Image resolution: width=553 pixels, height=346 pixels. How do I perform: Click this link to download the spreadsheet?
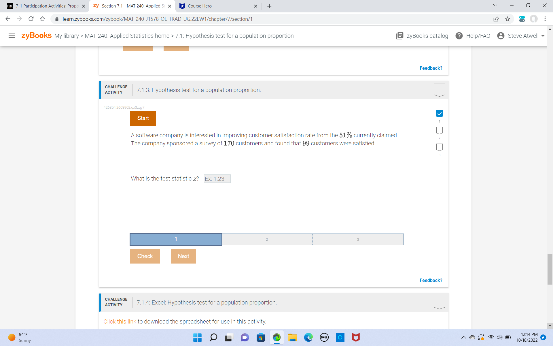[x=120, y=321]
